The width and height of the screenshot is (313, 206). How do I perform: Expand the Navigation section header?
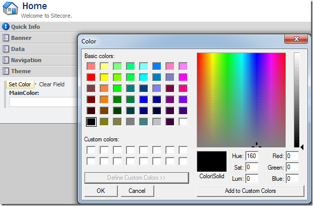(26, 60)
